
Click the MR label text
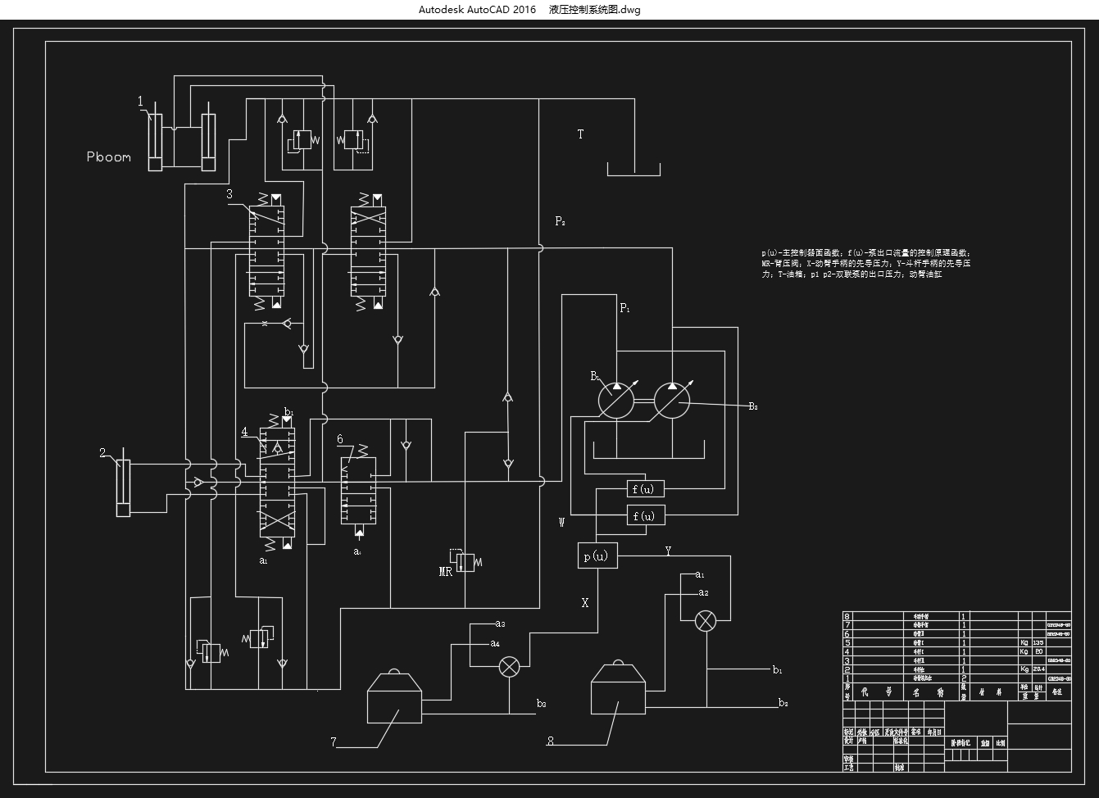point(446,573)
